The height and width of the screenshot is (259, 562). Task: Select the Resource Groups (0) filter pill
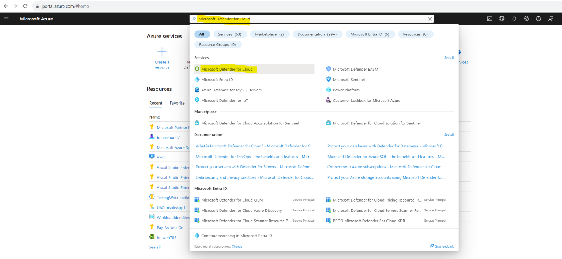click(x=218, y=44)
